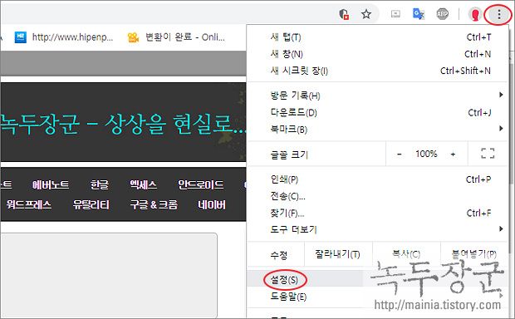Open the 안드로이드 site menu link
515x319 pixels.
pyautogui.click(x=201, y=184)
